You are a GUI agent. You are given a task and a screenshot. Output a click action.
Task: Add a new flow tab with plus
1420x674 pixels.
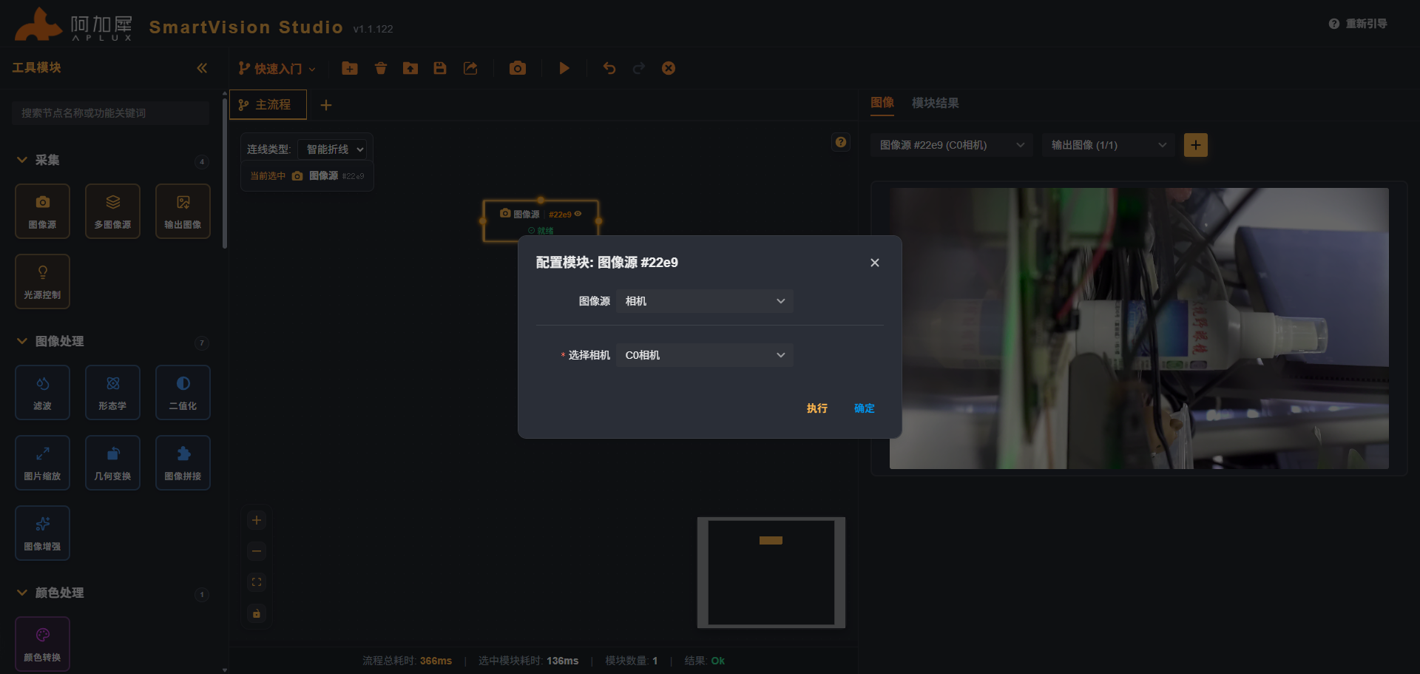pos(326,105)
